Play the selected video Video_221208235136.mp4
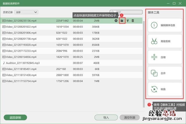Image resolution: width=186 pixels, height=124 pixels. point(116,21)
